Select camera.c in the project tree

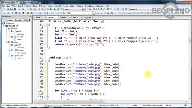(20, 34)
